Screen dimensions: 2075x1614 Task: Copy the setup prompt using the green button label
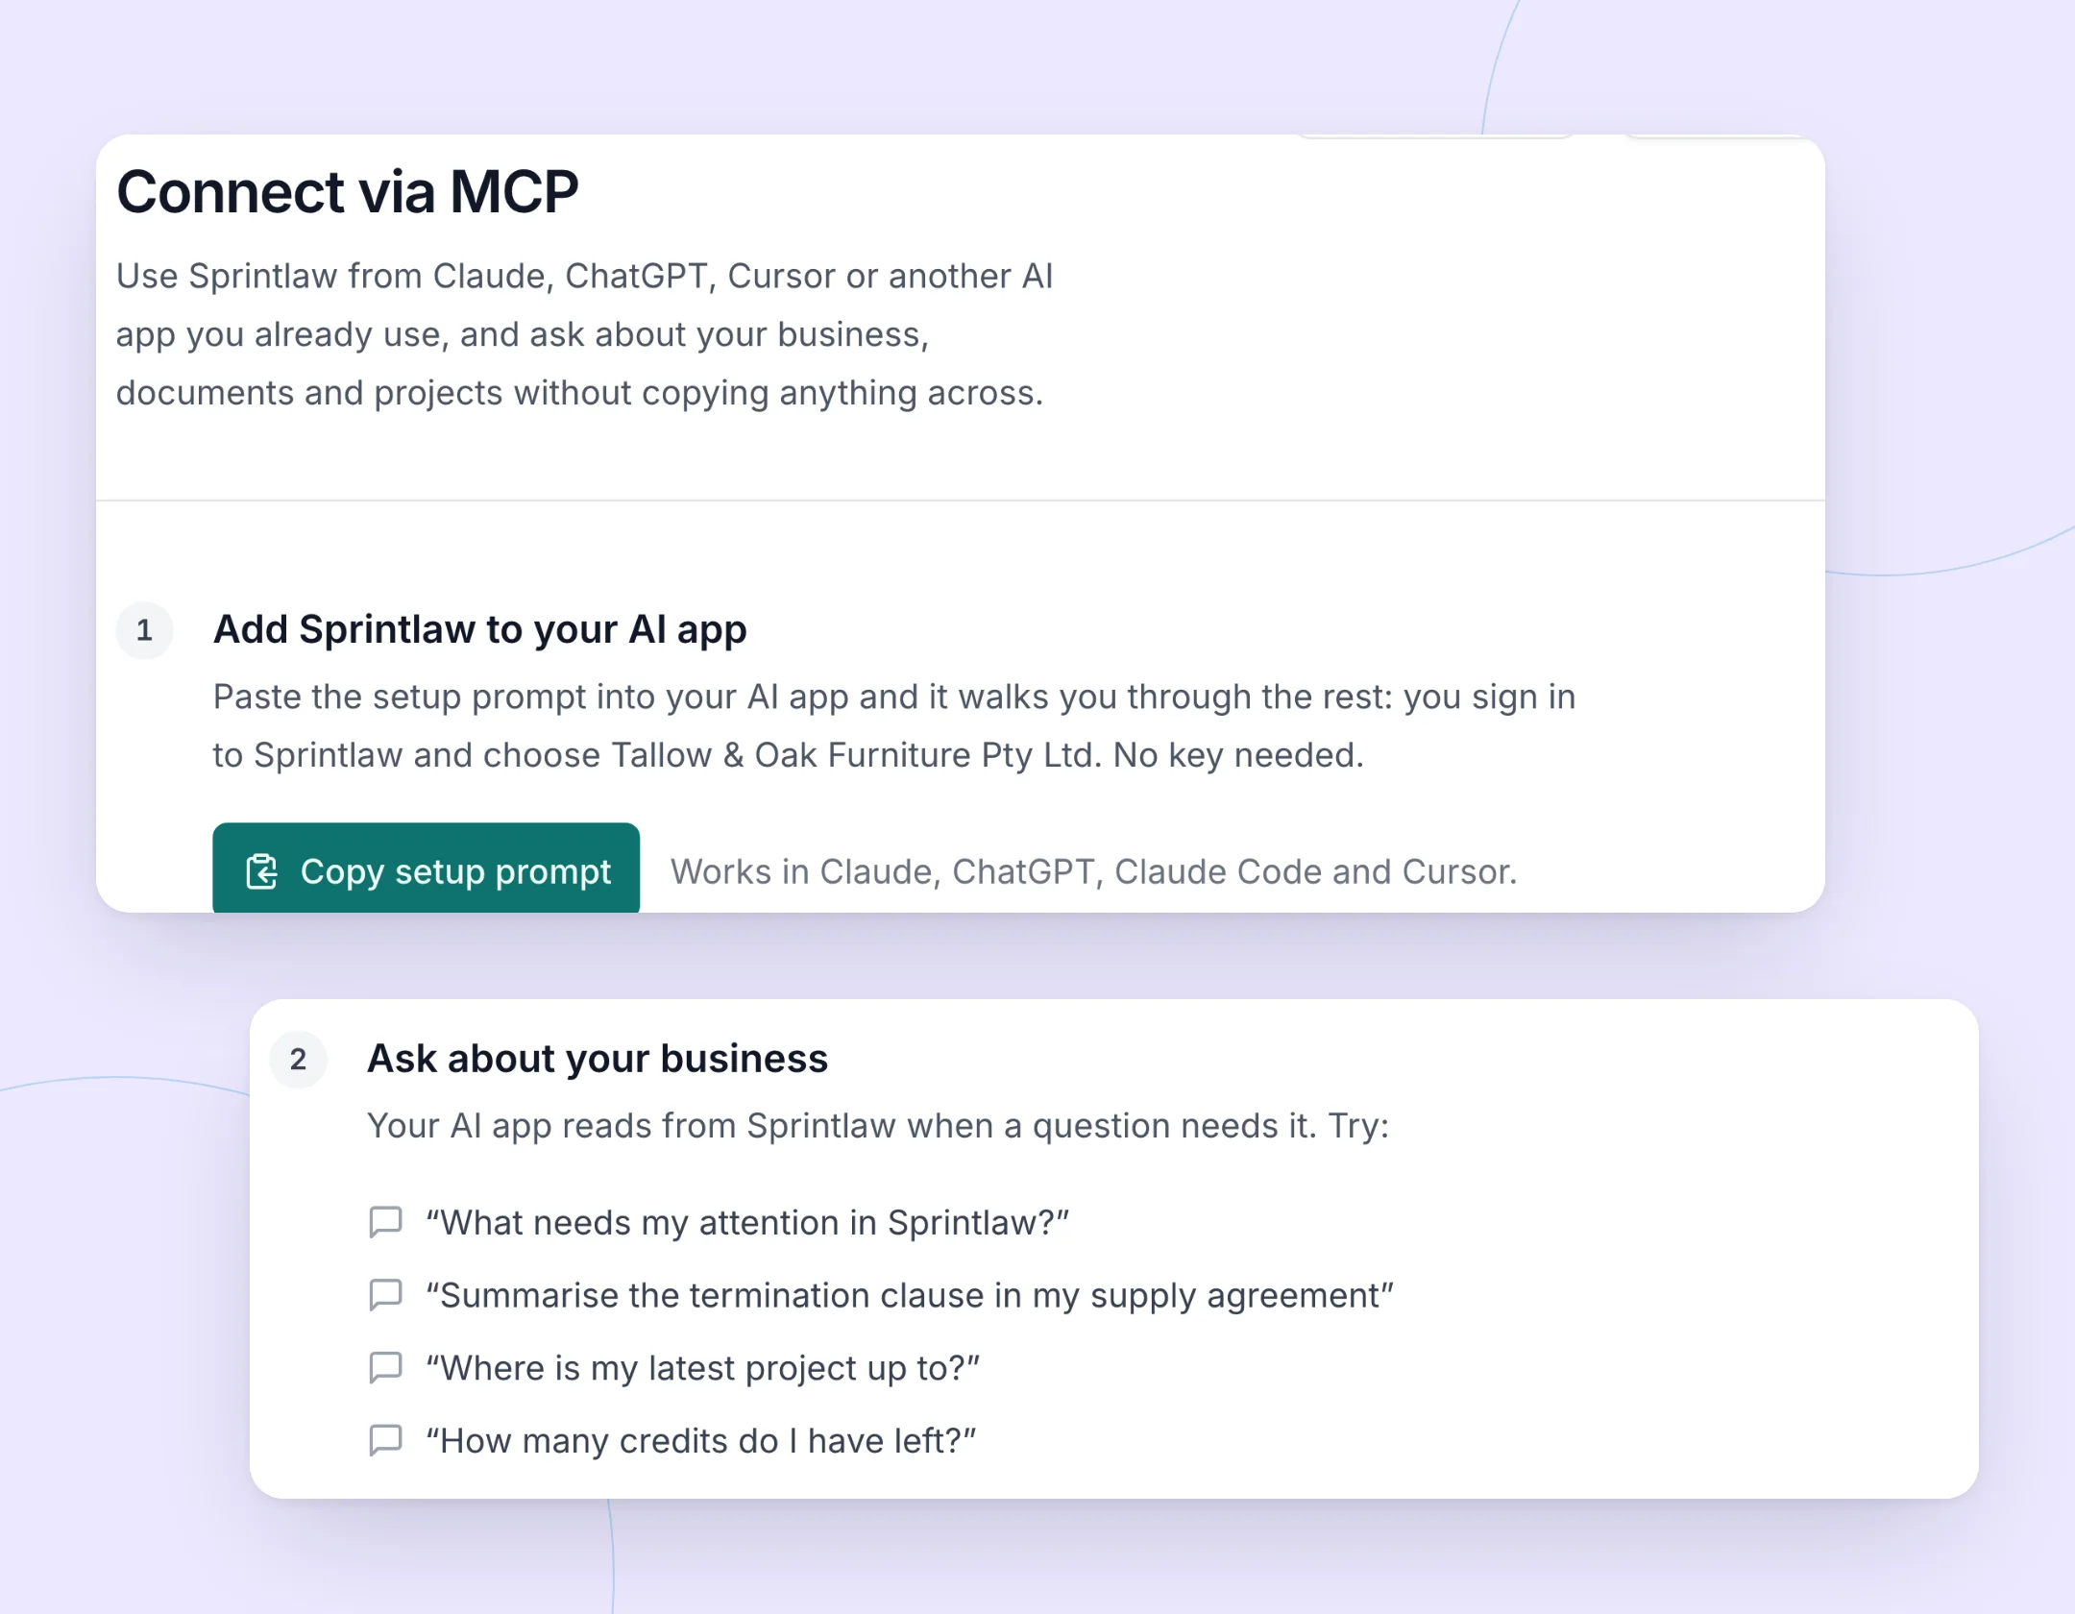click(x=455, y=871)
